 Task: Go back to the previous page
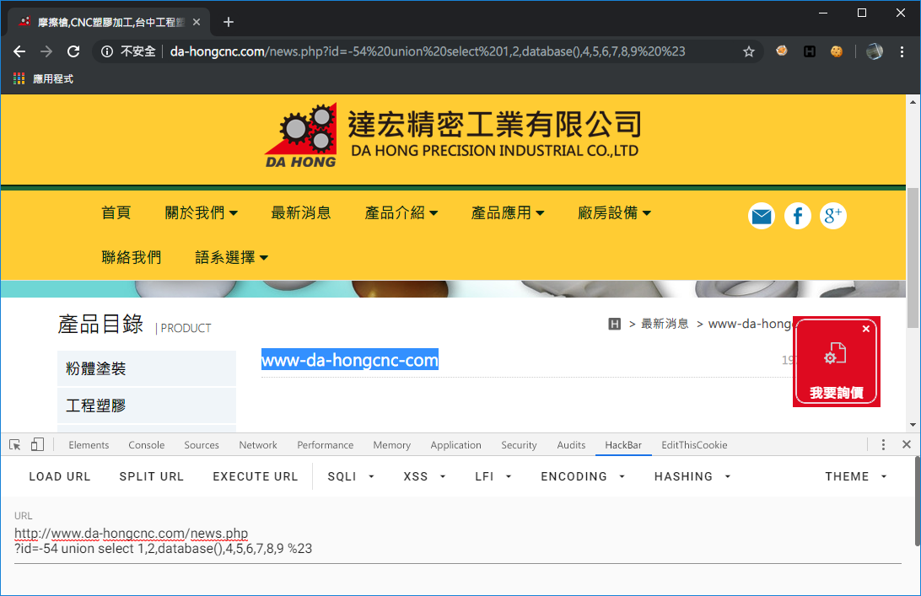click(19, 51)
